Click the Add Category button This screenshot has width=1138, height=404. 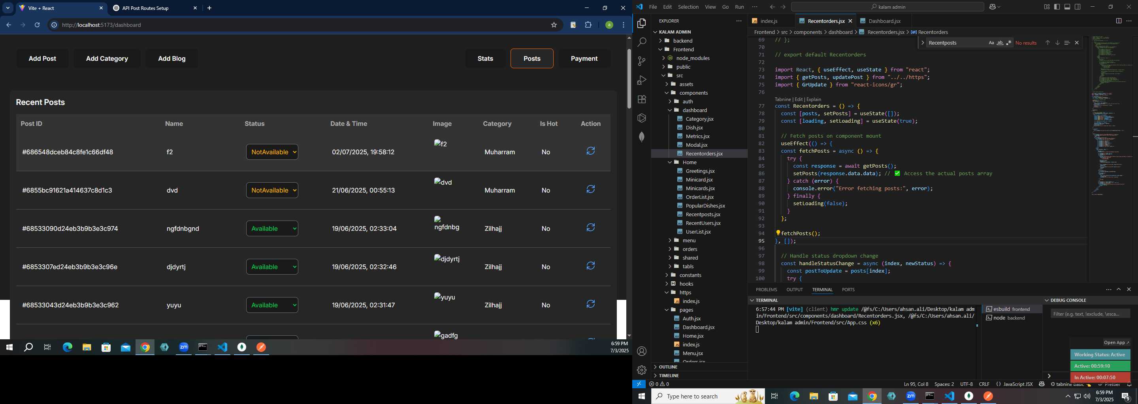(x=107, y=59)
